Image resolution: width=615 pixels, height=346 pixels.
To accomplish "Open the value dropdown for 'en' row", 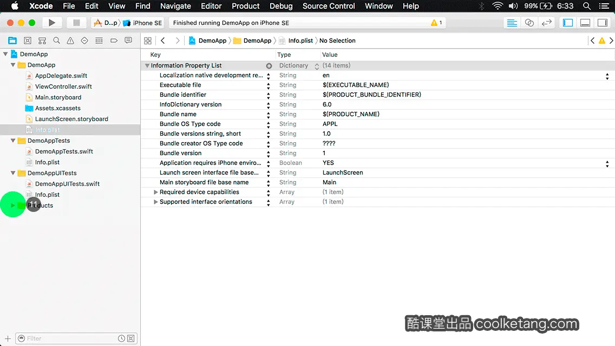I will [607, 76].
